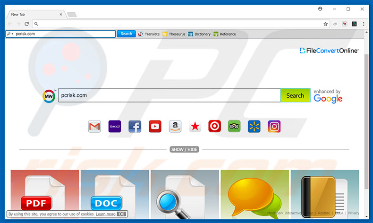Open the PDF converter tile
The width and height of the screenshot is (373, 223).
(45, 195)
